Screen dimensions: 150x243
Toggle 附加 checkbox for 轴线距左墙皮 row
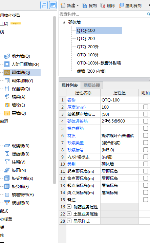(x=146, y=114)
